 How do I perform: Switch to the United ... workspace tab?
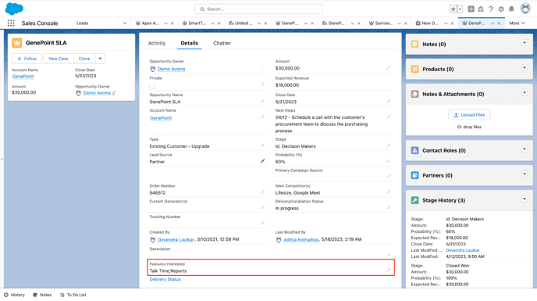[240, 23]
